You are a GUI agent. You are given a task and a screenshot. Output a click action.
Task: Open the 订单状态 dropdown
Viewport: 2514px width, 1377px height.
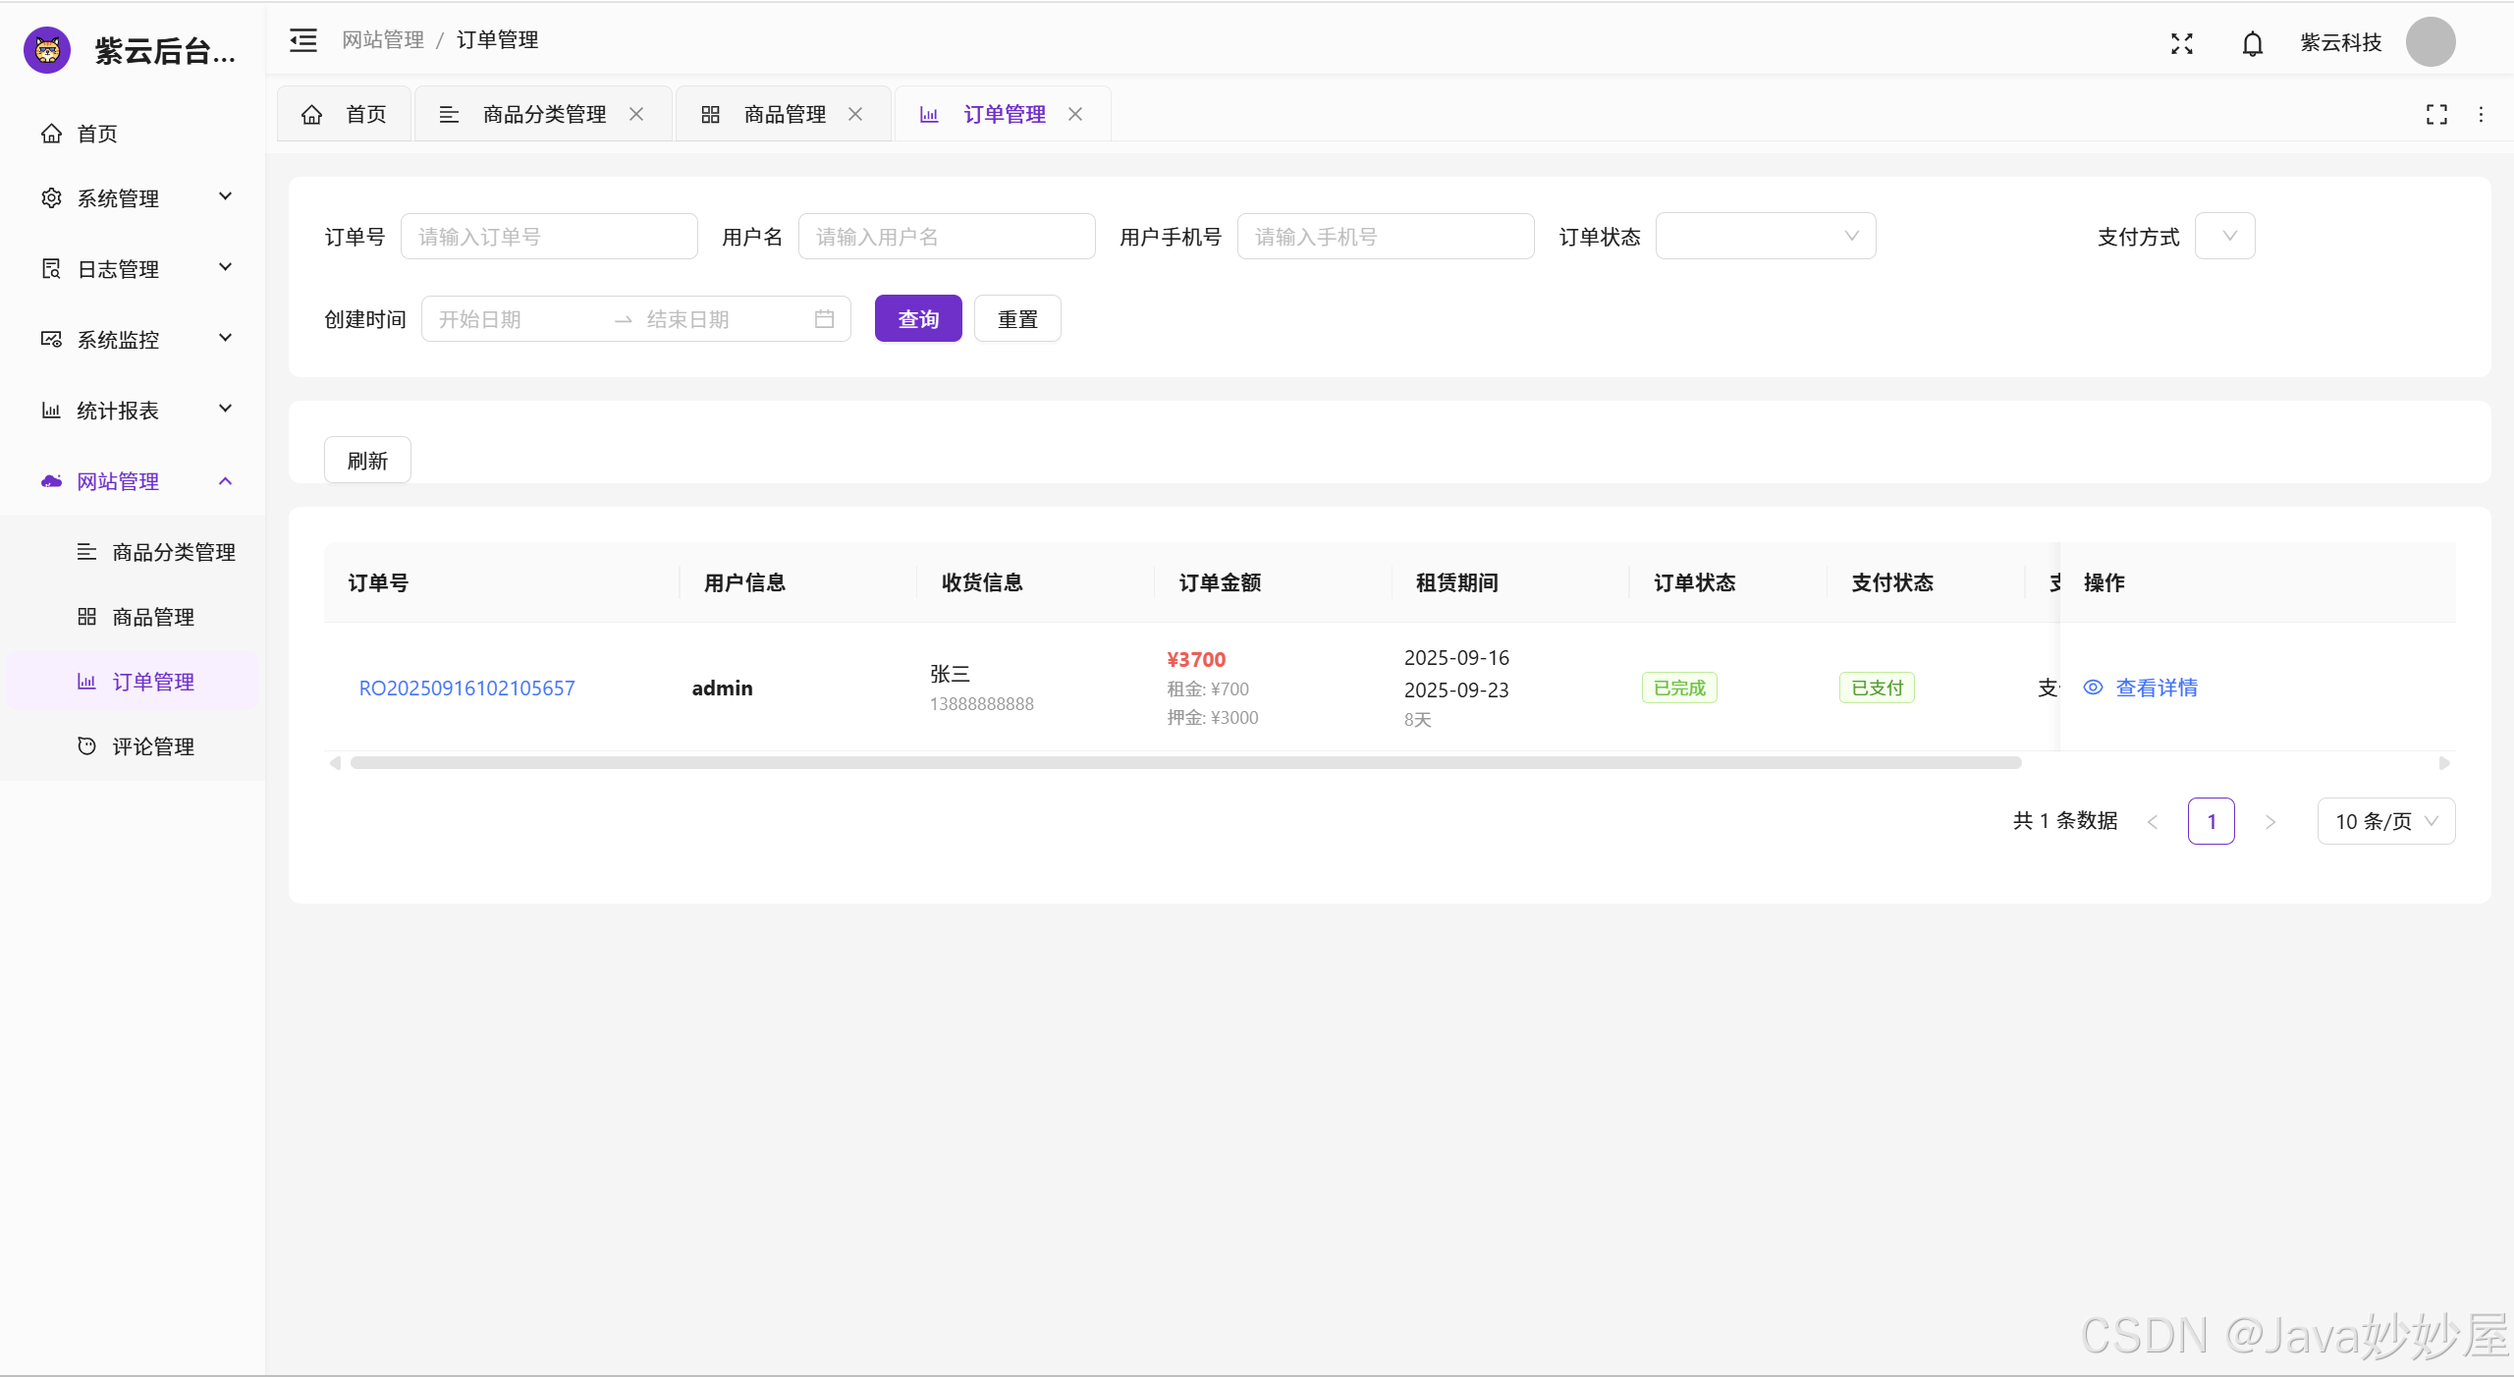(x=1766, y=237)
